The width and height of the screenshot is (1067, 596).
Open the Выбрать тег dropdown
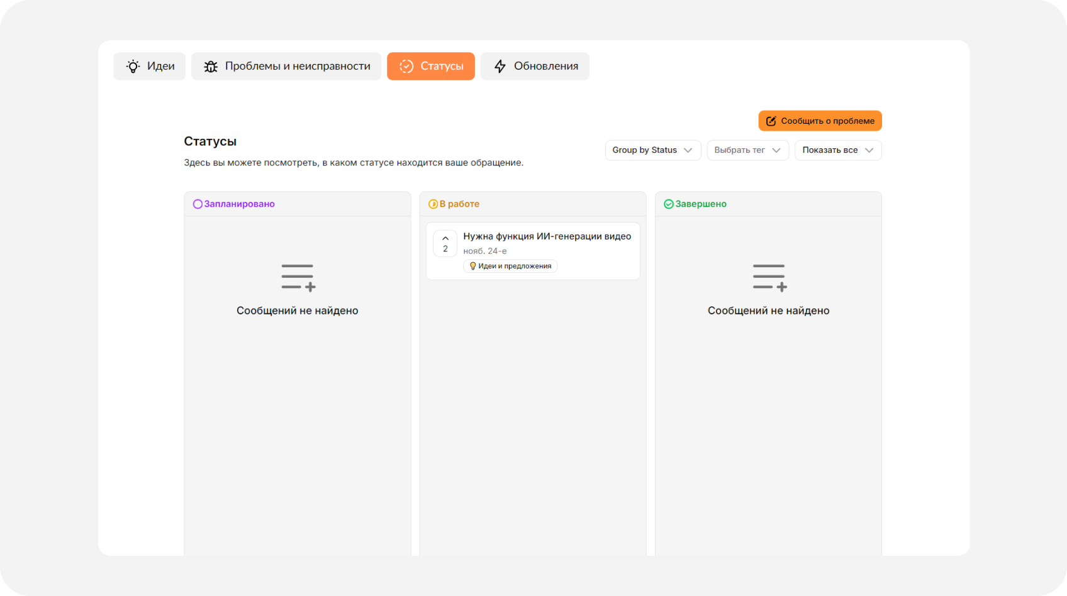pyautogui.click(x=747, y=150)
